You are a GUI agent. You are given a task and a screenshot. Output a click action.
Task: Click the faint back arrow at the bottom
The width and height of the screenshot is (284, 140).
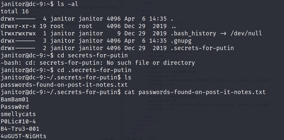[x=134, y=138]
